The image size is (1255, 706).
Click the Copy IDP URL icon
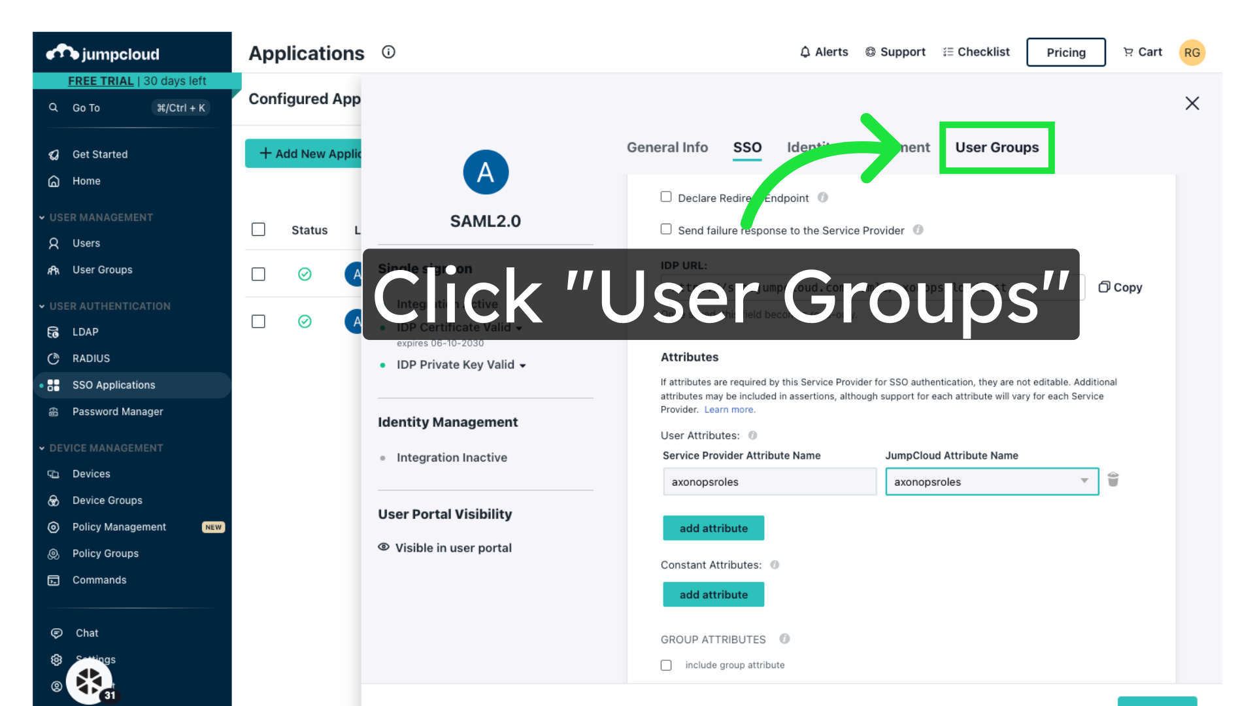(1104, 287)
